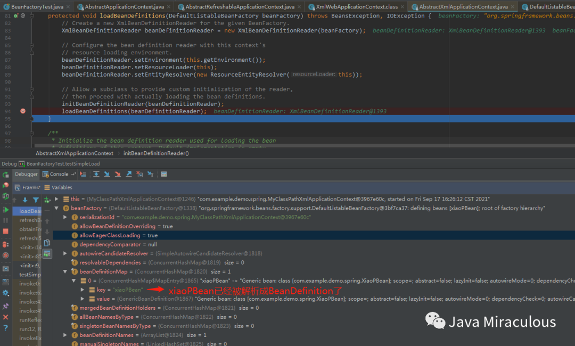Switch to AbstractApplicationContext.java tab

point(124,6)
